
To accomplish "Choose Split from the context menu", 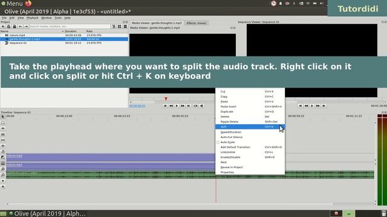I will point(250,127).
